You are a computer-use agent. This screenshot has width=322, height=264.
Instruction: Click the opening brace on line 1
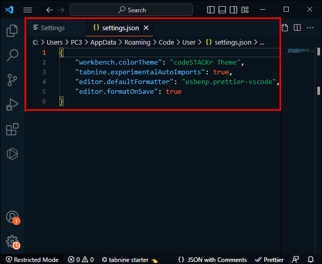point(61,53)
